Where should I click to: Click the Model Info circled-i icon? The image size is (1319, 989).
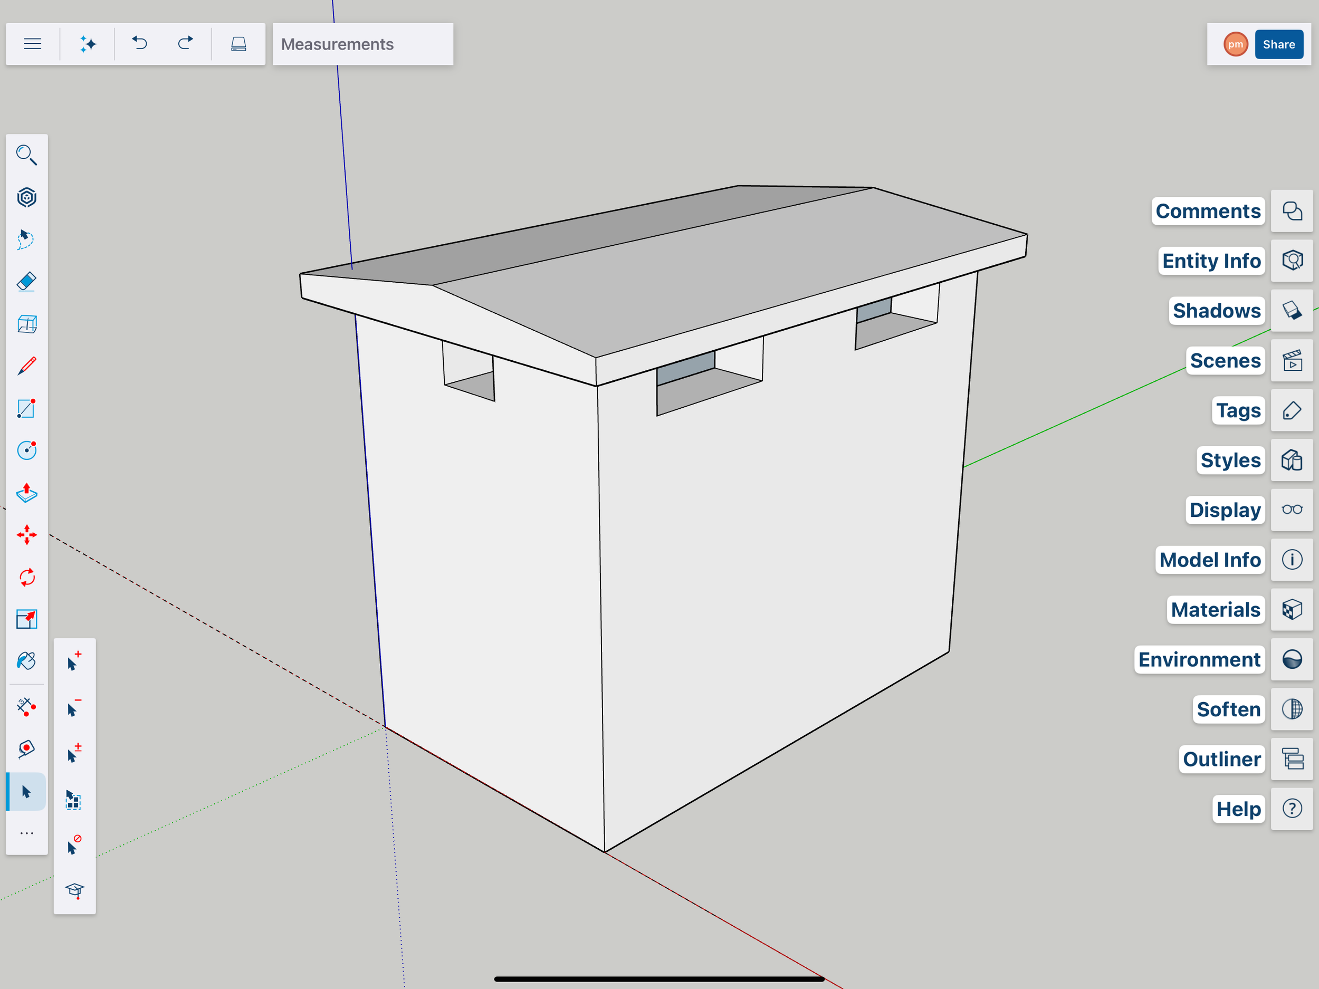pyautogui.click(x=1292, y=560)
